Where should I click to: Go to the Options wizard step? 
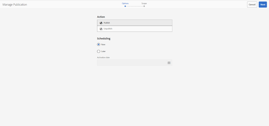coord(125,3)
